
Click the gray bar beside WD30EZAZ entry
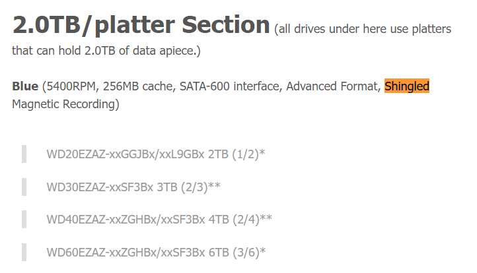pyautogui.click(x=24, y=187)
